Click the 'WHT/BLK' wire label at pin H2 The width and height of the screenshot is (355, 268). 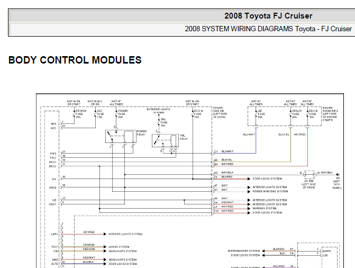227,173
